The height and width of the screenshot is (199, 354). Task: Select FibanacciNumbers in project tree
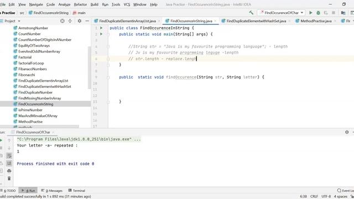point(33,69)
